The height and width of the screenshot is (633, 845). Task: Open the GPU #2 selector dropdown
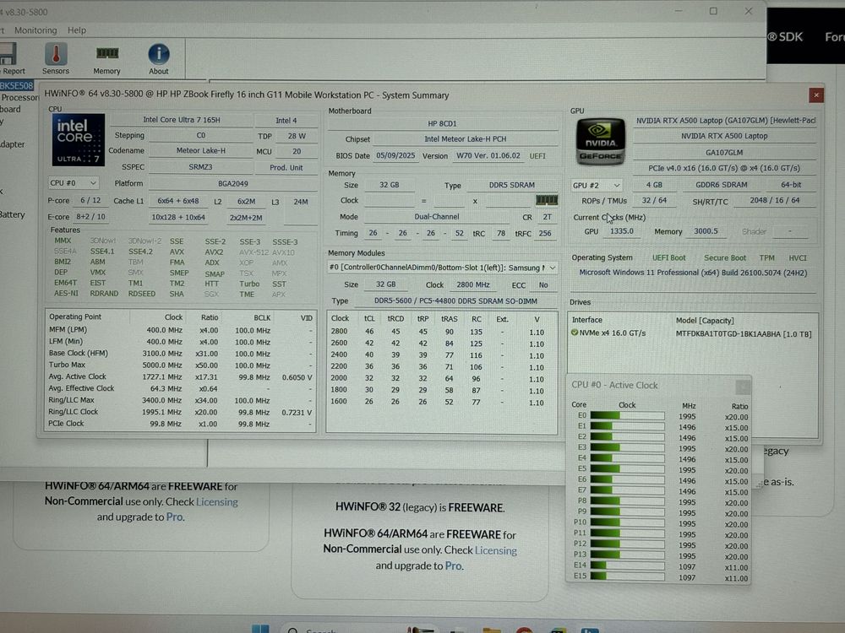coord(596,185)
